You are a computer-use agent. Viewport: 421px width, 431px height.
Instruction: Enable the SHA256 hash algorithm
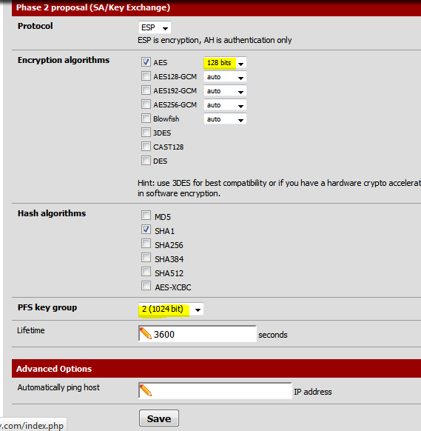tap(146, 243)
